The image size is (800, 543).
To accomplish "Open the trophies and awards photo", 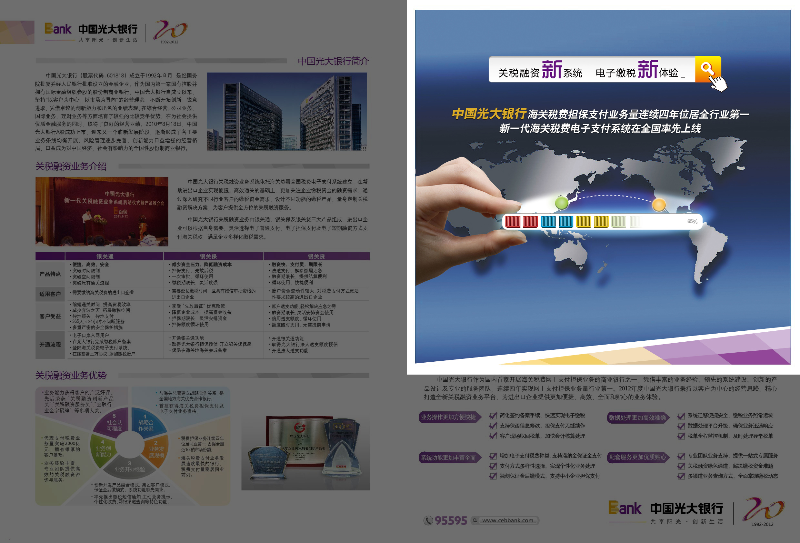I will pos(306,453).
